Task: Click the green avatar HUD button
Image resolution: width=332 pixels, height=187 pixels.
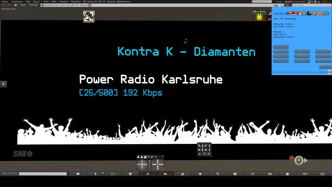Action: click(x=299, y=160)
